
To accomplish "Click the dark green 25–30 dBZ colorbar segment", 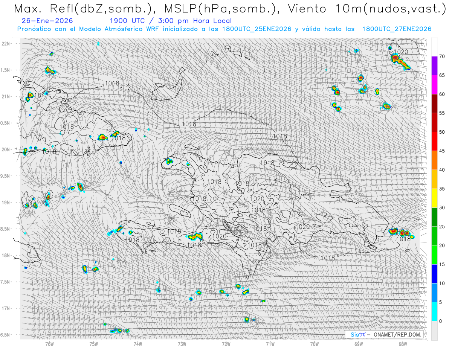I will point(434,217).
